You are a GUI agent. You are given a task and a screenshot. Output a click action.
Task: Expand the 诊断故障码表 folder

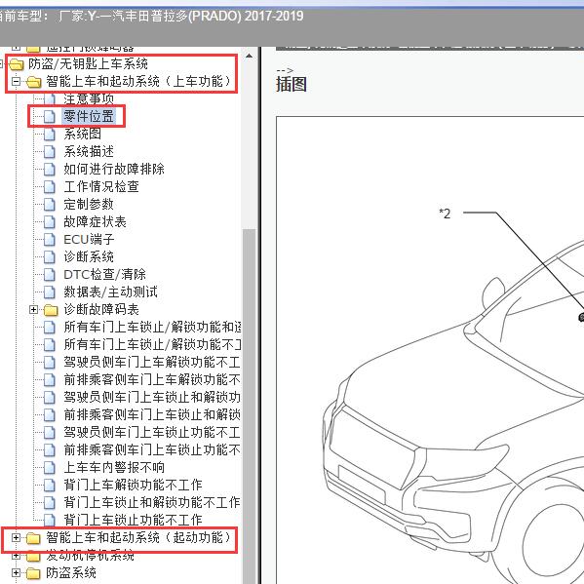[33, 309]
